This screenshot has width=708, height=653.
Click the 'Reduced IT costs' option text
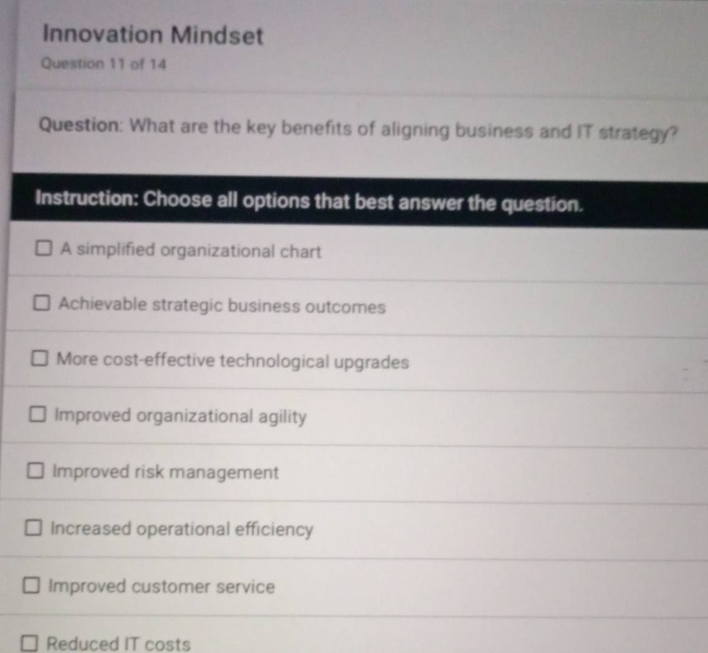(x=118, y=644)
